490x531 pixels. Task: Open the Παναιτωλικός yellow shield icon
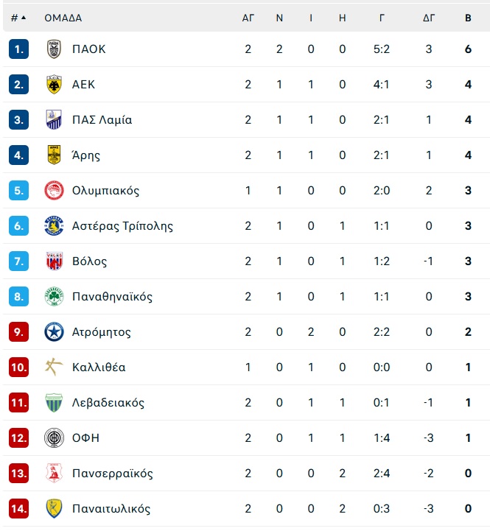[54, 509]
